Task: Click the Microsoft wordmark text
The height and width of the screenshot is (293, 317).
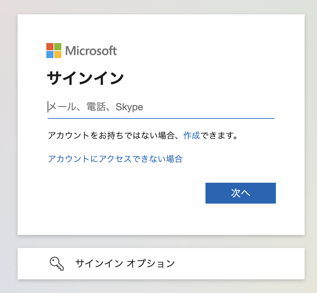Action: point(91,51)
